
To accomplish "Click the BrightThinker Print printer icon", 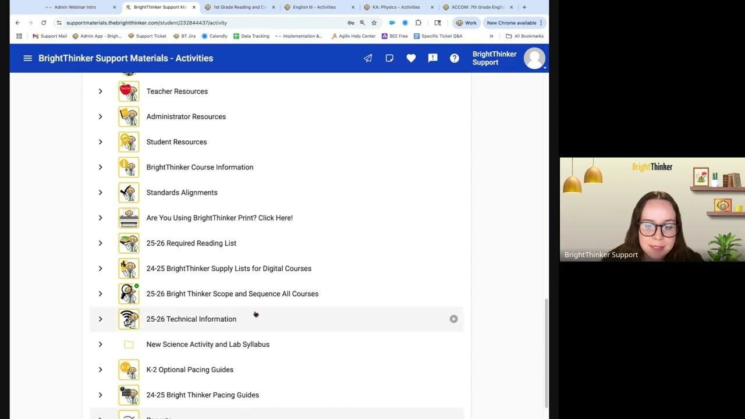I will click(x=129, y=218).
